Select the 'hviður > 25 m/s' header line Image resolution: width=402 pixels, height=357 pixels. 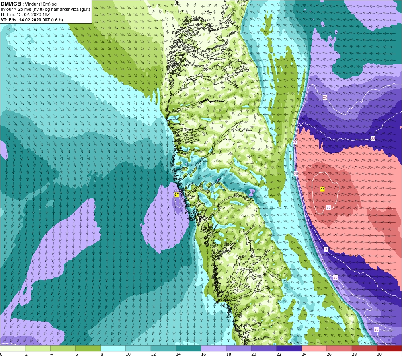point(45,10)
